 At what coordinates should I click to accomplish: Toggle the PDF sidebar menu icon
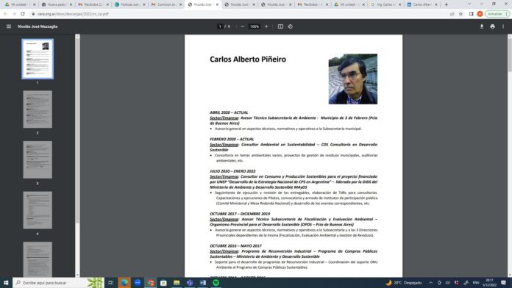pyautogui.click(x=9, y=26)
